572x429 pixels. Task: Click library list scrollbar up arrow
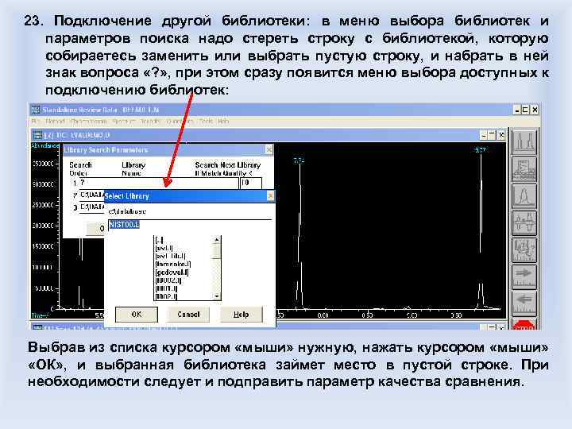pos(217,240)
